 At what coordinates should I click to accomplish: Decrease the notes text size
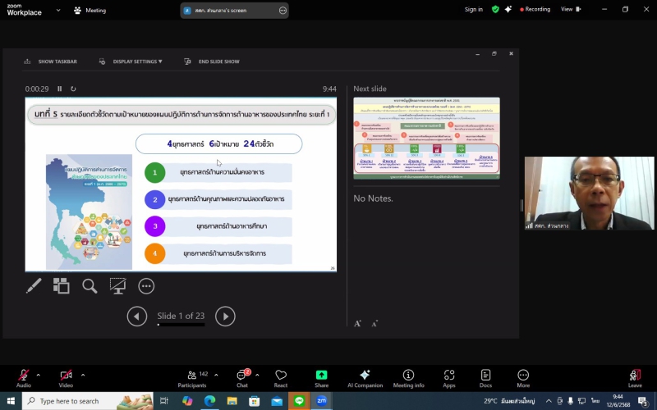(374, 323)
